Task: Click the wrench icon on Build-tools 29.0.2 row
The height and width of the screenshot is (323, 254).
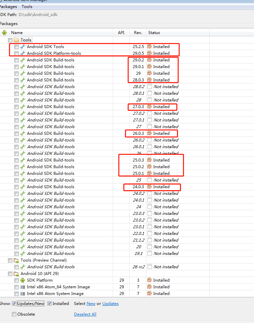Action: 23,60
